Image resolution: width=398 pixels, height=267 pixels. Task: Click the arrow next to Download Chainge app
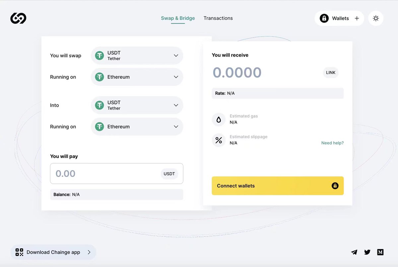pyautogui.click(x=89, y=252)
